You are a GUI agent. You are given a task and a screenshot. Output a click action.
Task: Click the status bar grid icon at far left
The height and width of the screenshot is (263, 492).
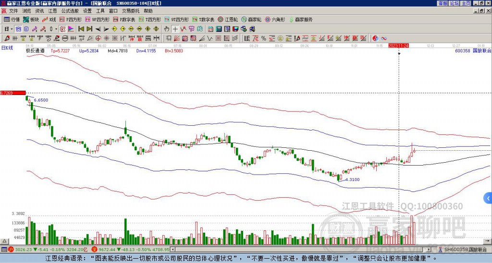(4, 250)
